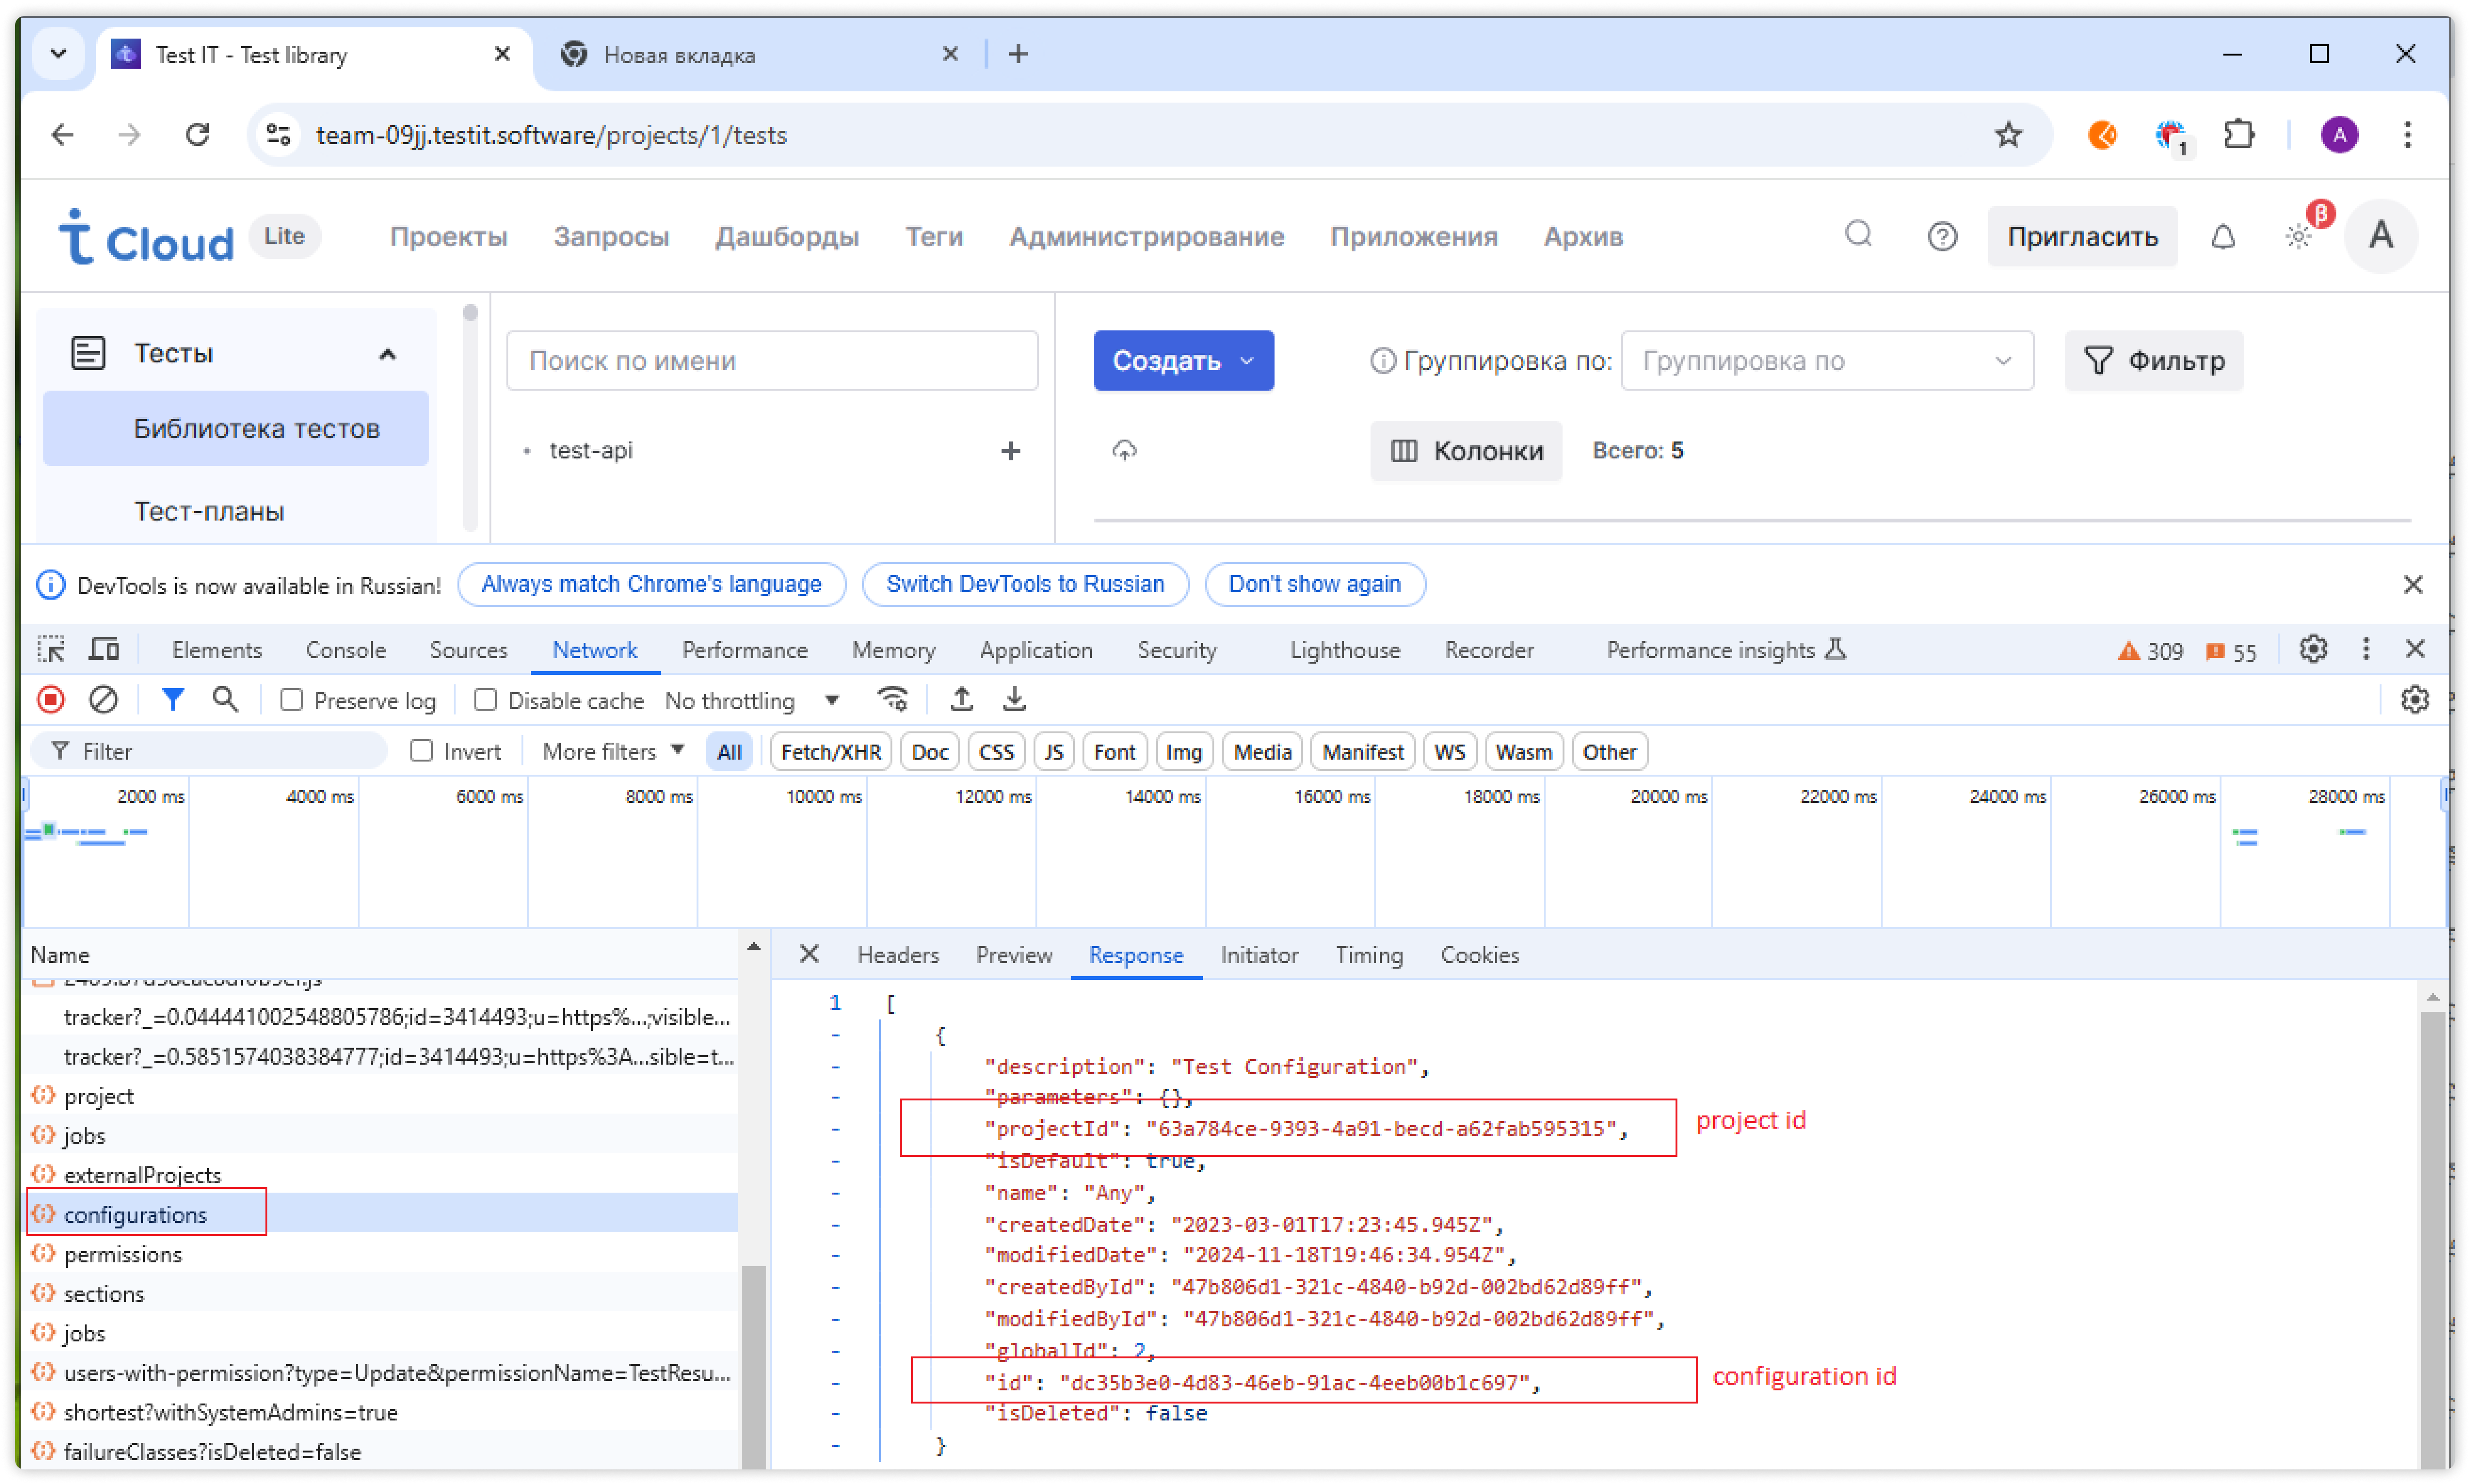This screenshot has width=2470, height=1484.
Task: Open Chrome tab search chevron
Action: (x=58, y=54)
